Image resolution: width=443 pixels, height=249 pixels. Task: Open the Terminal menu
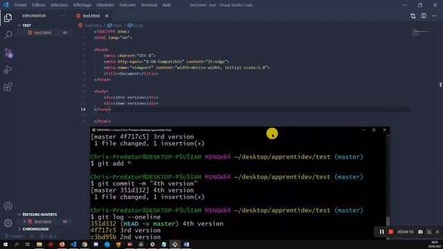click(149, 5)
